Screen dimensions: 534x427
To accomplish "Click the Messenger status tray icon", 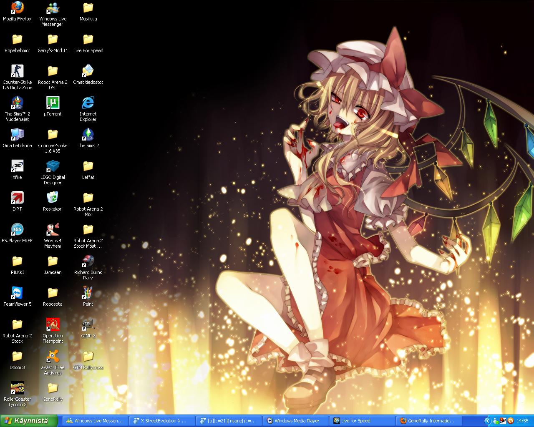I will tap(496, 421).
